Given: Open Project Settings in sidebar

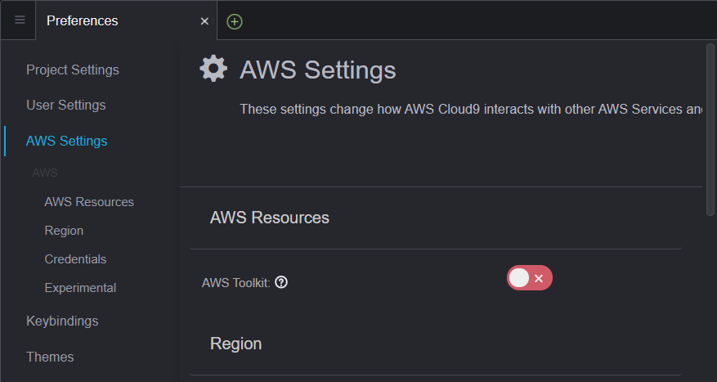Looking at the screenshot, I should click(73, 70).
